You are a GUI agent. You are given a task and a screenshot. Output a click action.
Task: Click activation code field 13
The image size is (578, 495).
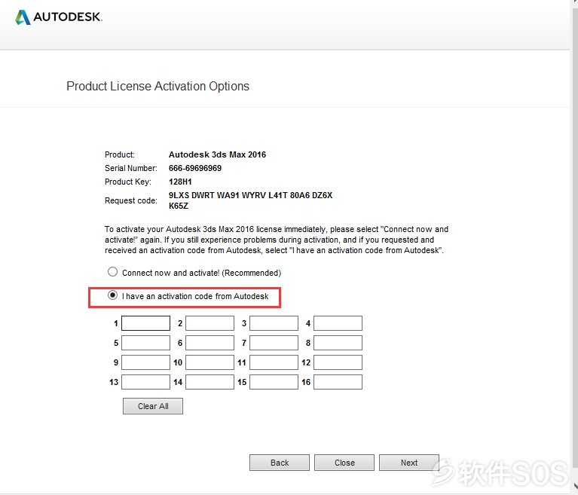[145, 382]
